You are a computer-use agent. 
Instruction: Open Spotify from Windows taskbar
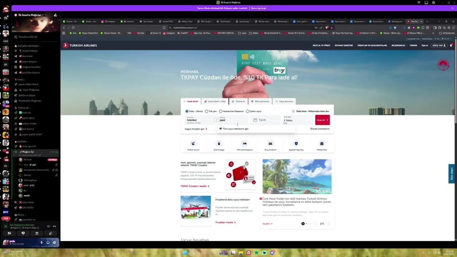click(x=256, y=253)
